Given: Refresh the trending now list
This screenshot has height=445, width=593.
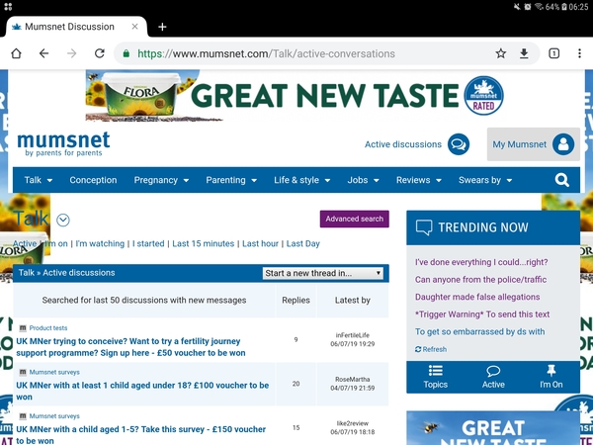Looking at the screenshot, I should pos(431,349).
